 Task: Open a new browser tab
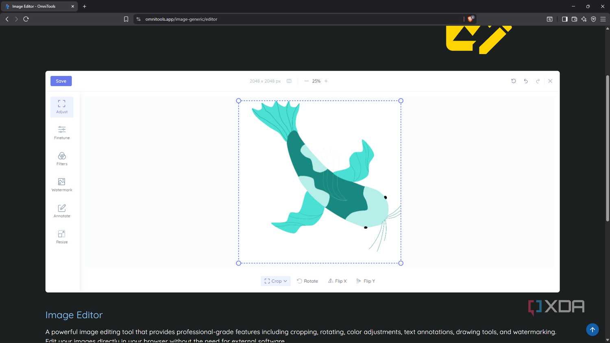point(85,7)
